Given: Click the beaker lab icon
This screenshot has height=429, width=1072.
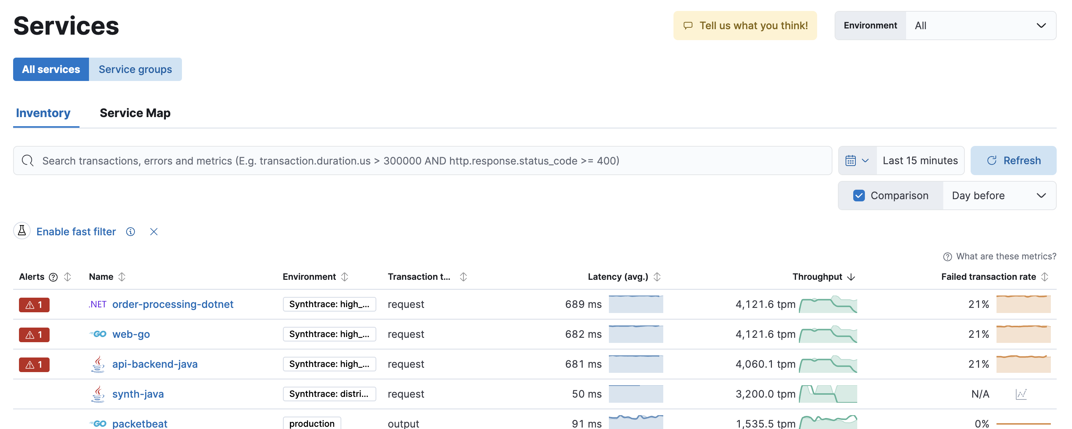Looking at the screenshot, I should point(22,231).
